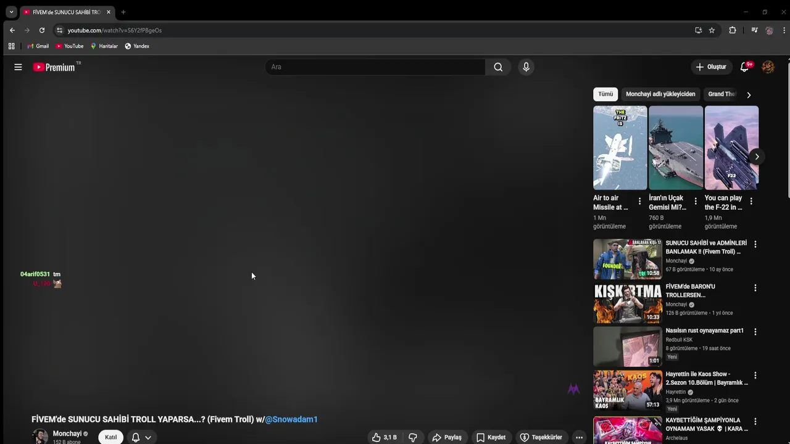
Task: Open the notifications bell in header
Action: 745,67
